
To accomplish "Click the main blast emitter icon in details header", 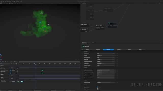I will 83,46.
